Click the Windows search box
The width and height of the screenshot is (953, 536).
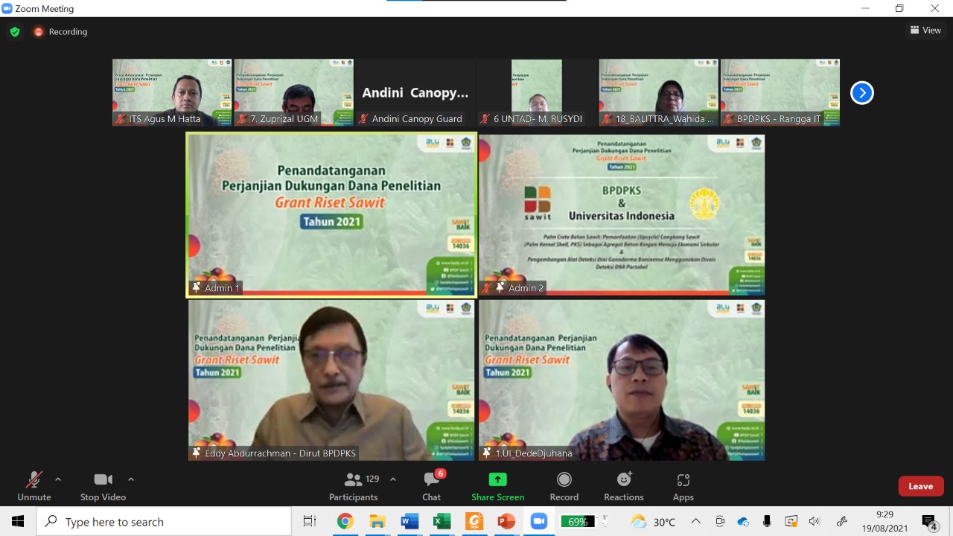point(164,522)
